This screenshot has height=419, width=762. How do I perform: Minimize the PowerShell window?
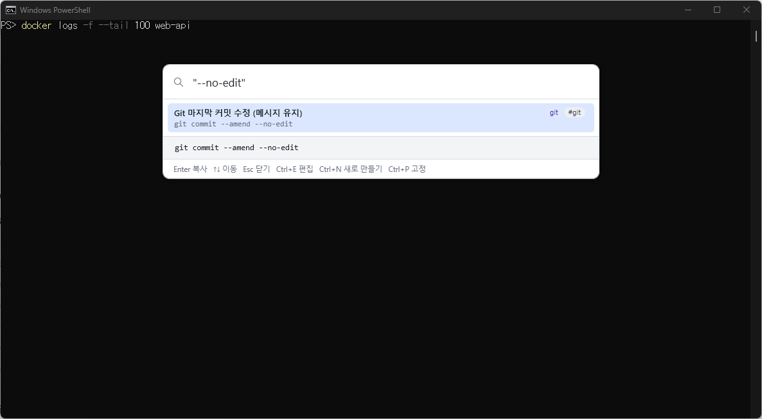(687, 10)
